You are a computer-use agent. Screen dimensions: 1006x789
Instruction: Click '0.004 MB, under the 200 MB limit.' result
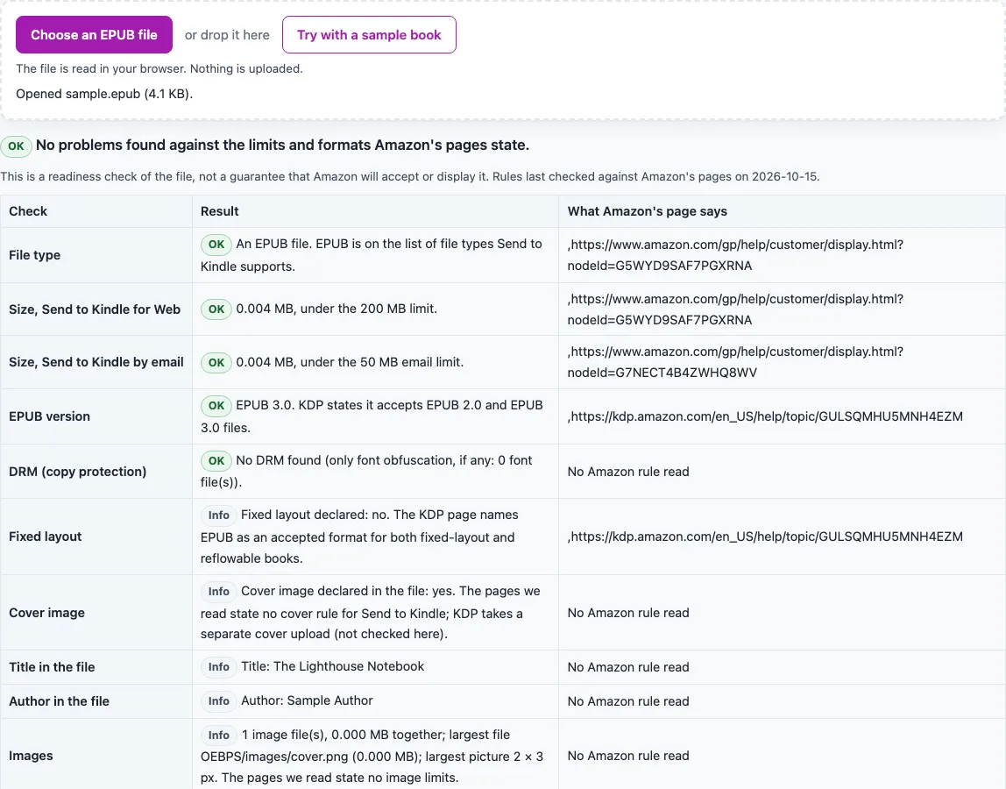[337, 309]
